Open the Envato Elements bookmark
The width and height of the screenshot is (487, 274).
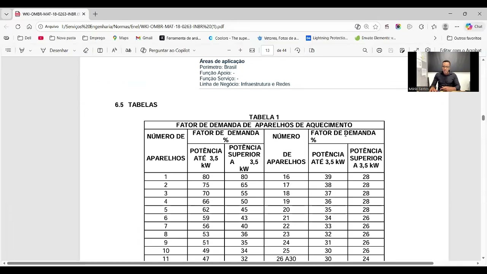click(375, 38)
